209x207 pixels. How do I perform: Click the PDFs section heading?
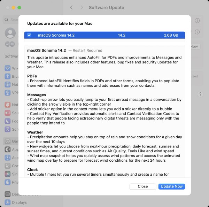click(32, 76)
